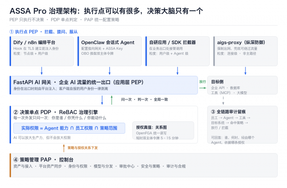Click the 自研应用 / SDK 拦截器 card
This screenshot has width=287, height=188.
[x=177, y=51]
